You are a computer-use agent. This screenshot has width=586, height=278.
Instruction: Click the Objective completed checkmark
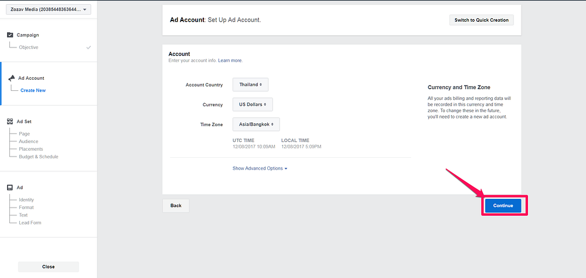click(x=88, y=48)
